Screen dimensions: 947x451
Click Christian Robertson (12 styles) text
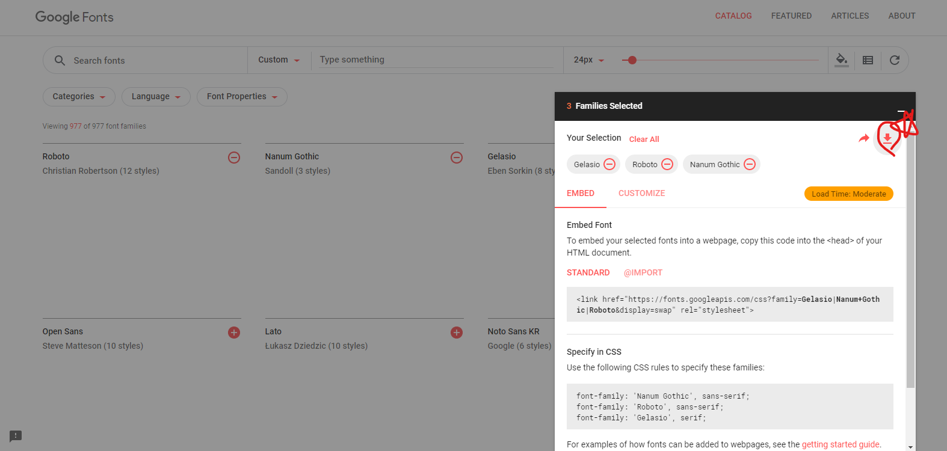pos(100,171)
